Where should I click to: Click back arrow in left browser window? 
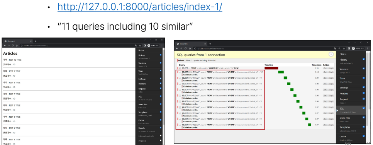(x=5, y=46)
